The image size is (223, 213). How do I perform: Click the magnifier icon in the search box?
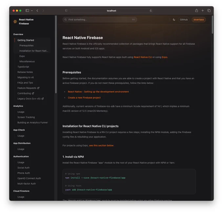click(x=66, y=20)
